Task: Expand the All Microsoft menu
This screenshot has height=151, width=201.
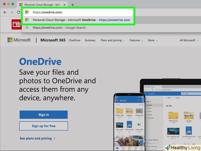Action: (x=189, y=40)
